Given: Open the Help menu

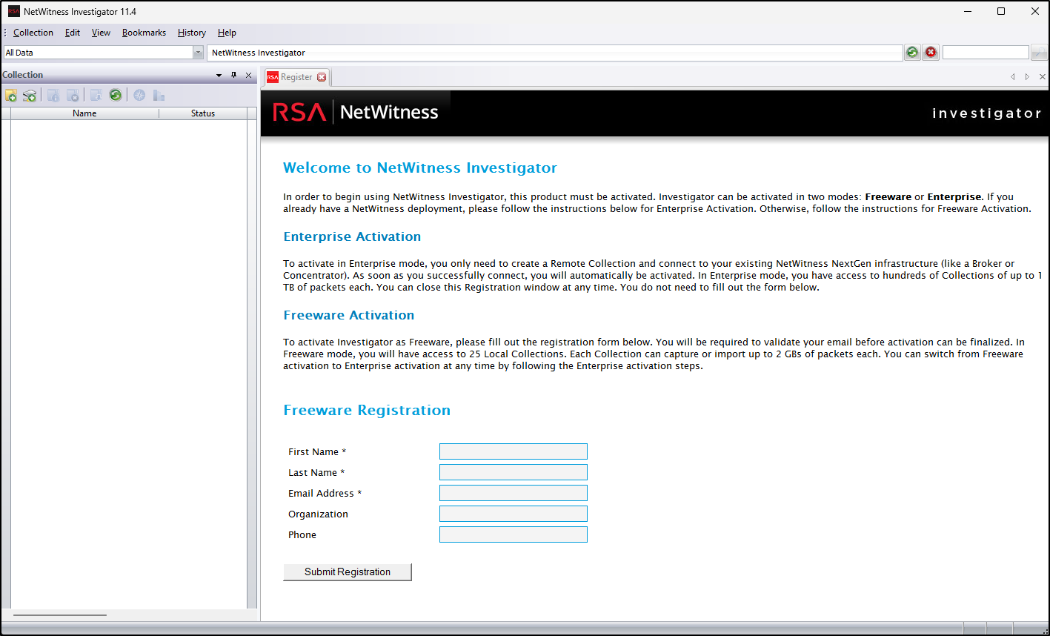Looking at the screenshot, I should tap(227, 33).
